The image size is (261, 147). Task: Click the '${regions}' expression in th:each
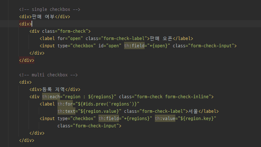(x=101, y=97)
